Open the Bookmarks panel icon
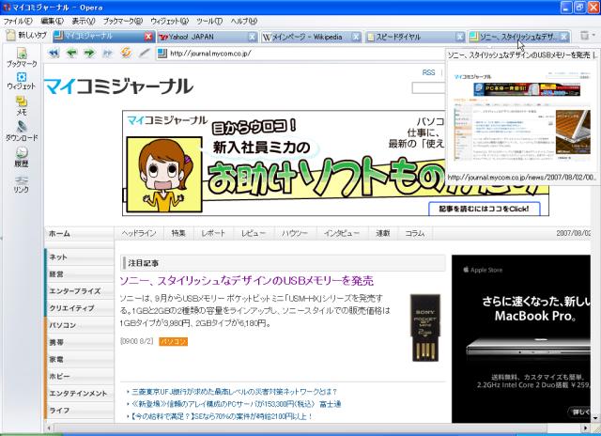 point(22,57)
